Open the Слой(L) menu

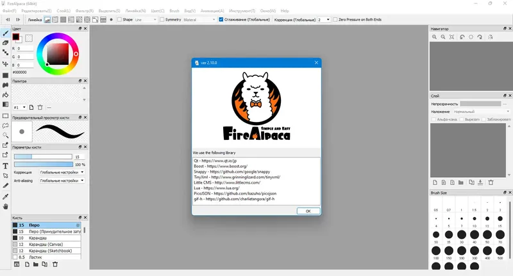tap(63, 11)
